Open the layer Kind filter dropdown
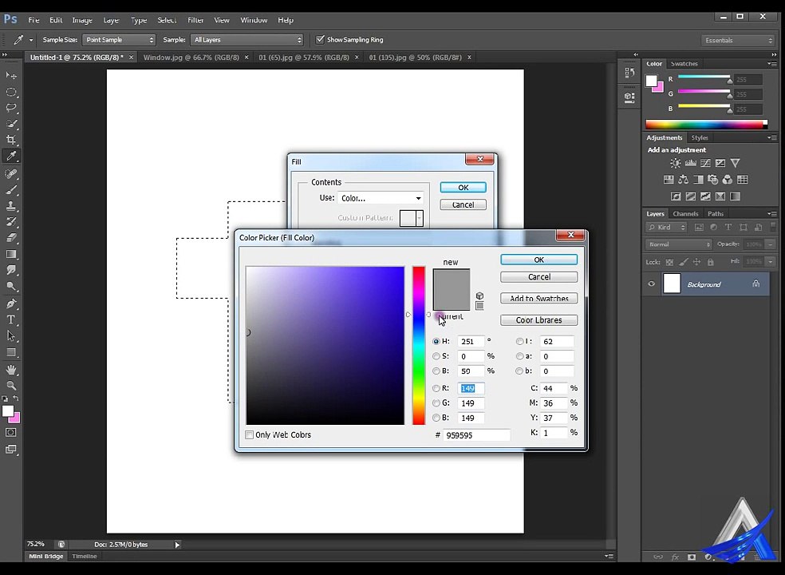 tap(666, 227)
